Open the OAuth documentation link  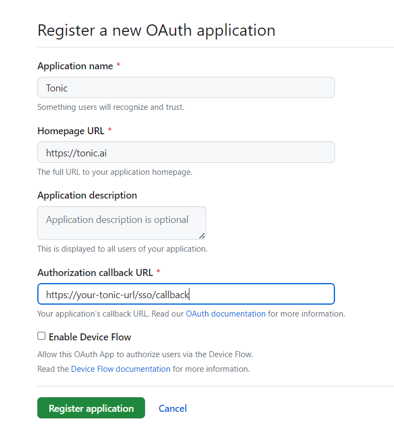(x=226, y=314)
